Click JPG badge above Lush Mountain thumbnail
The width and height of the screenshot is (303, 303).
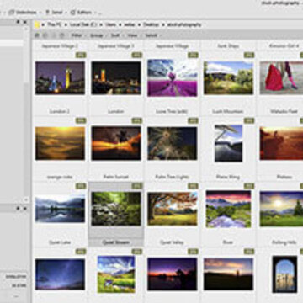pyautogui.click(x=249, y=55)
